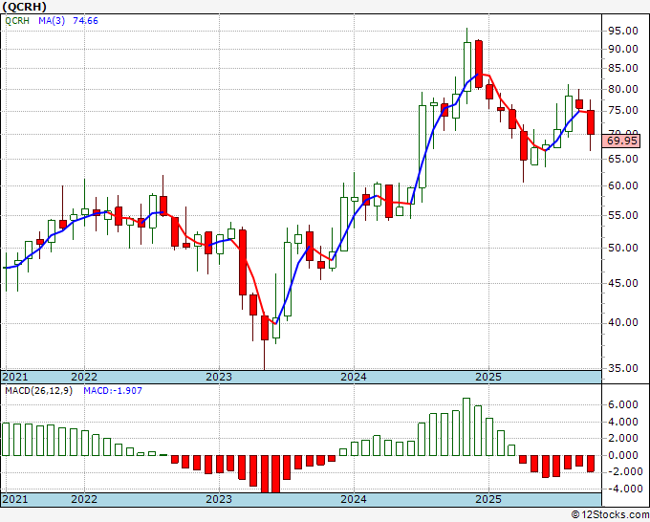
Task: Click the 95.00 price axis label
Action: (x=622, y=29)
